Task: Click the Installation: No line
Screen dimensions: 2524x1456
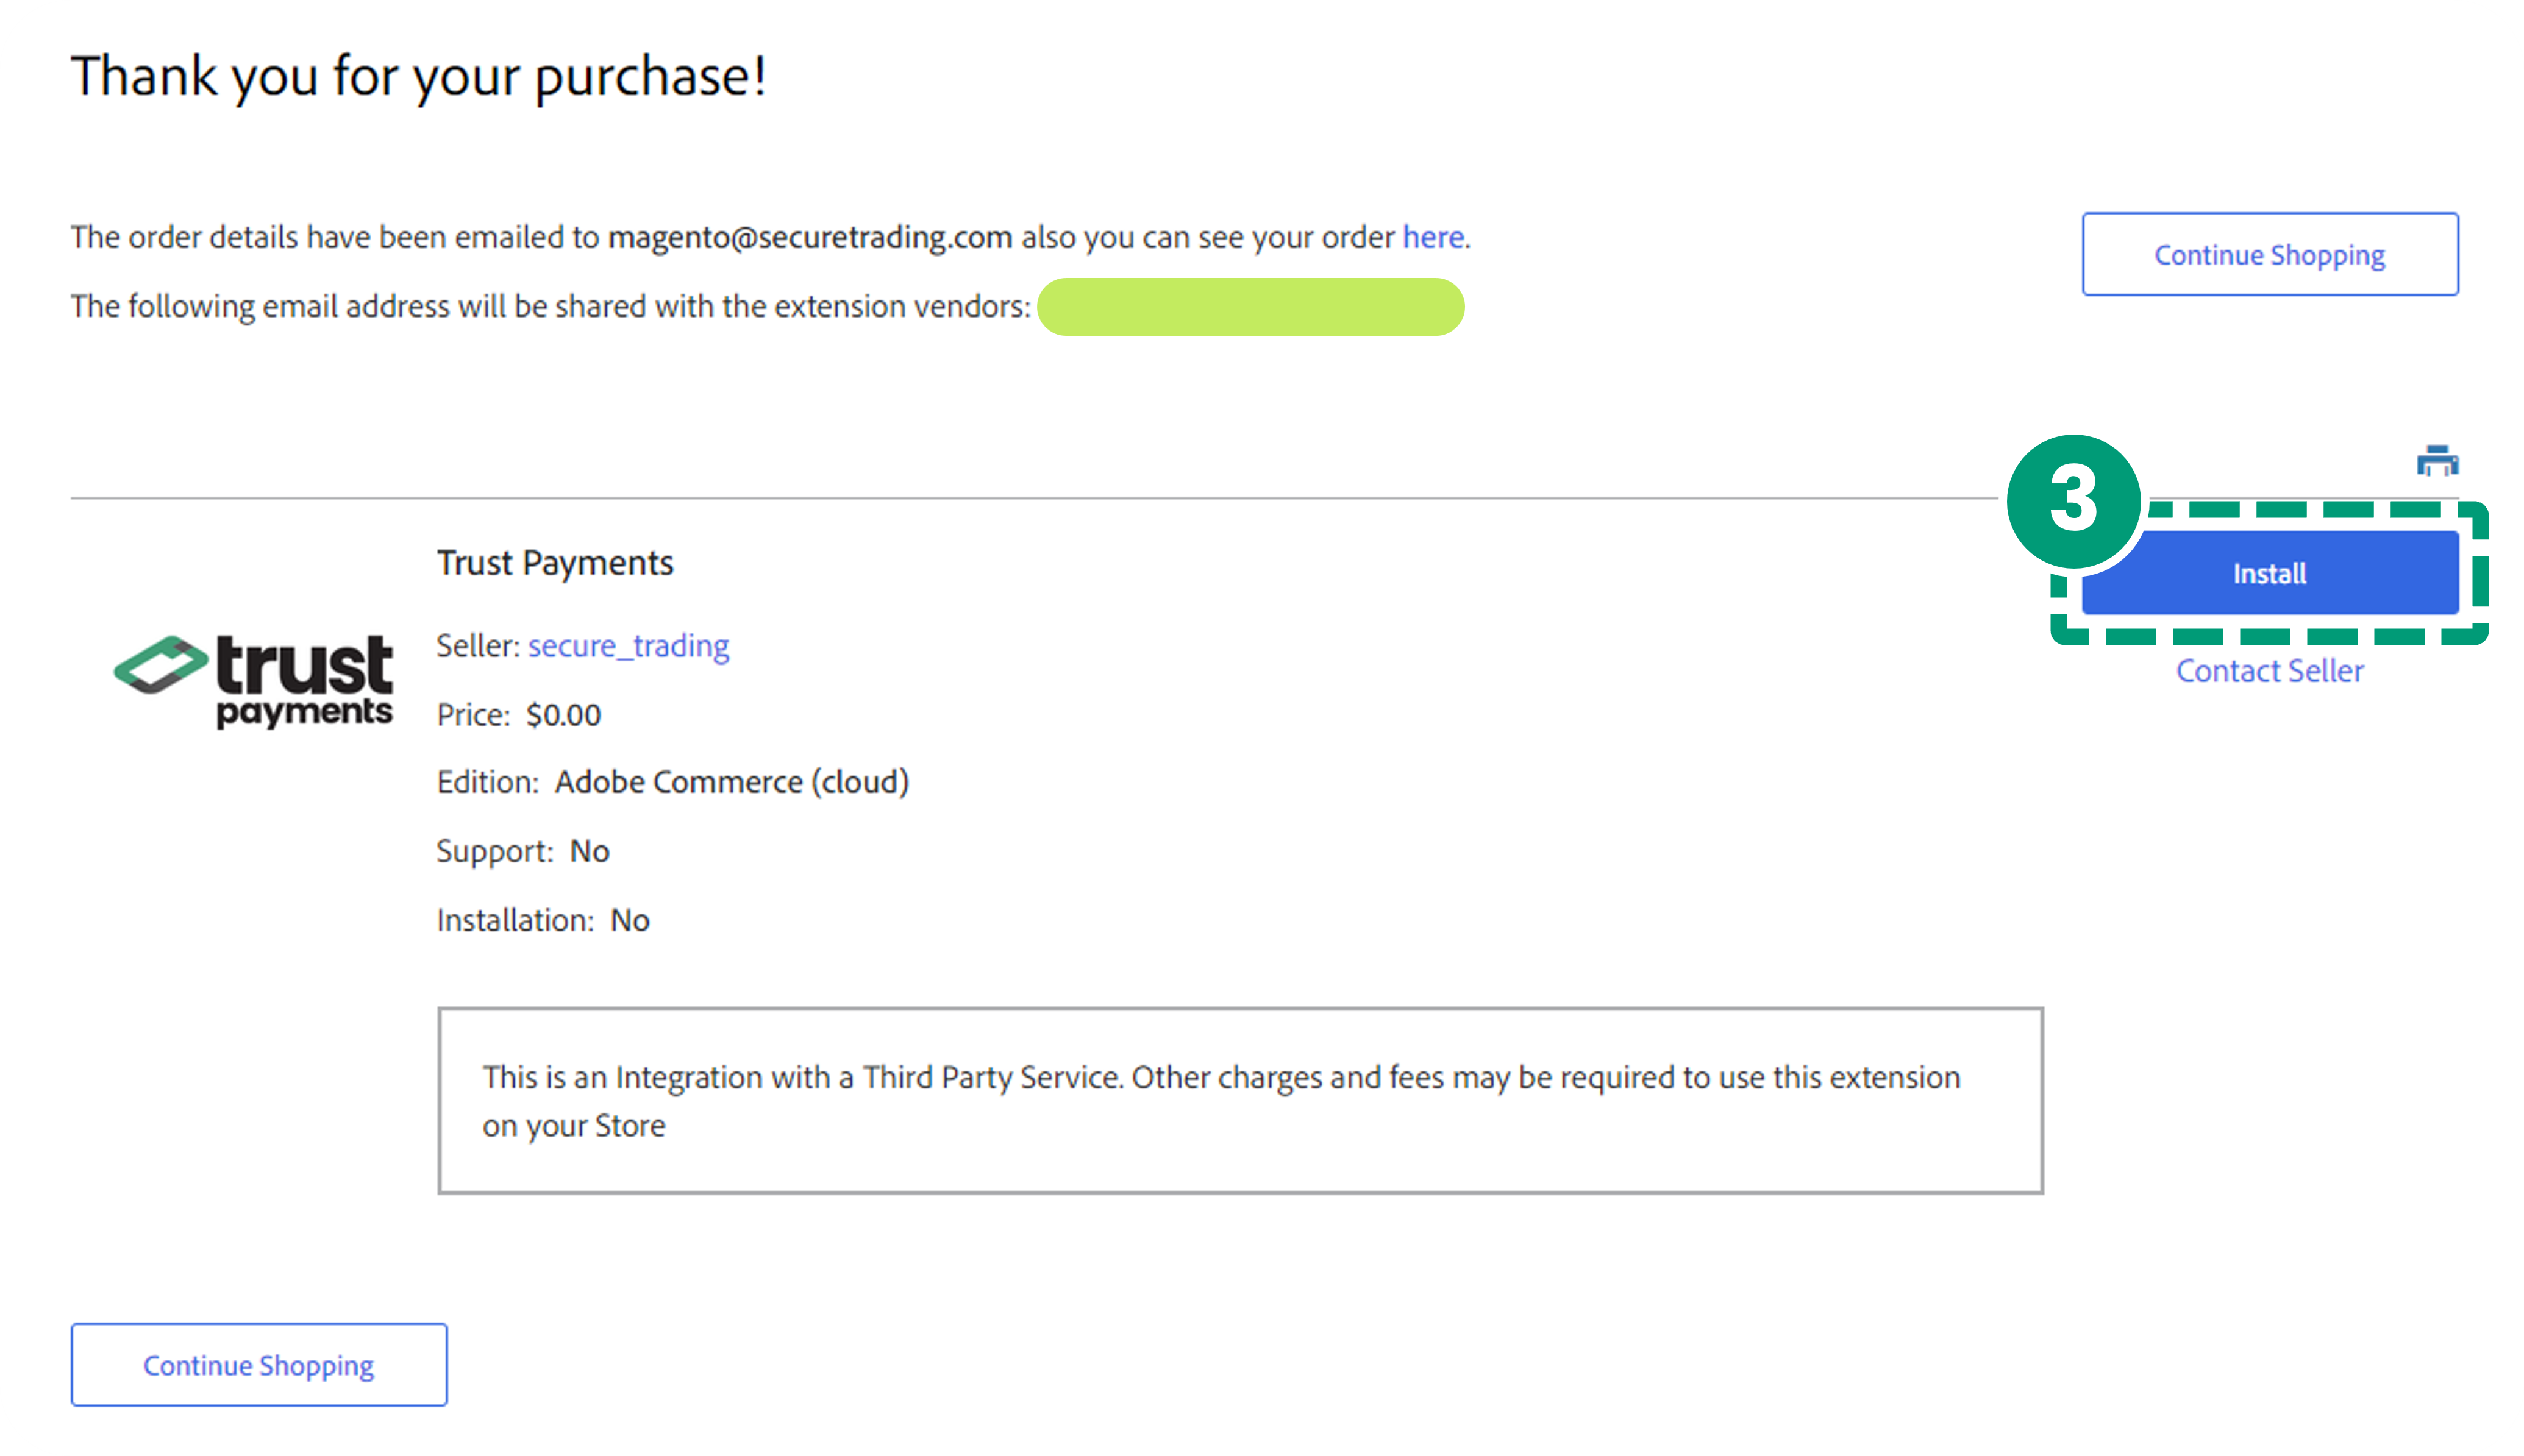Action: (x=543, y=920)
